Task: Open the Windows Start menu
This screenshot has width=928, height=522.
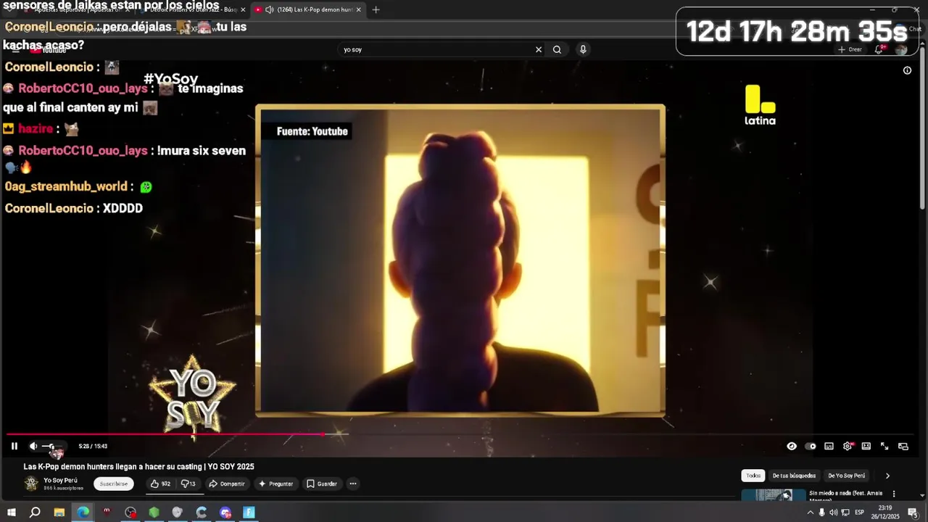Action: 11,513
